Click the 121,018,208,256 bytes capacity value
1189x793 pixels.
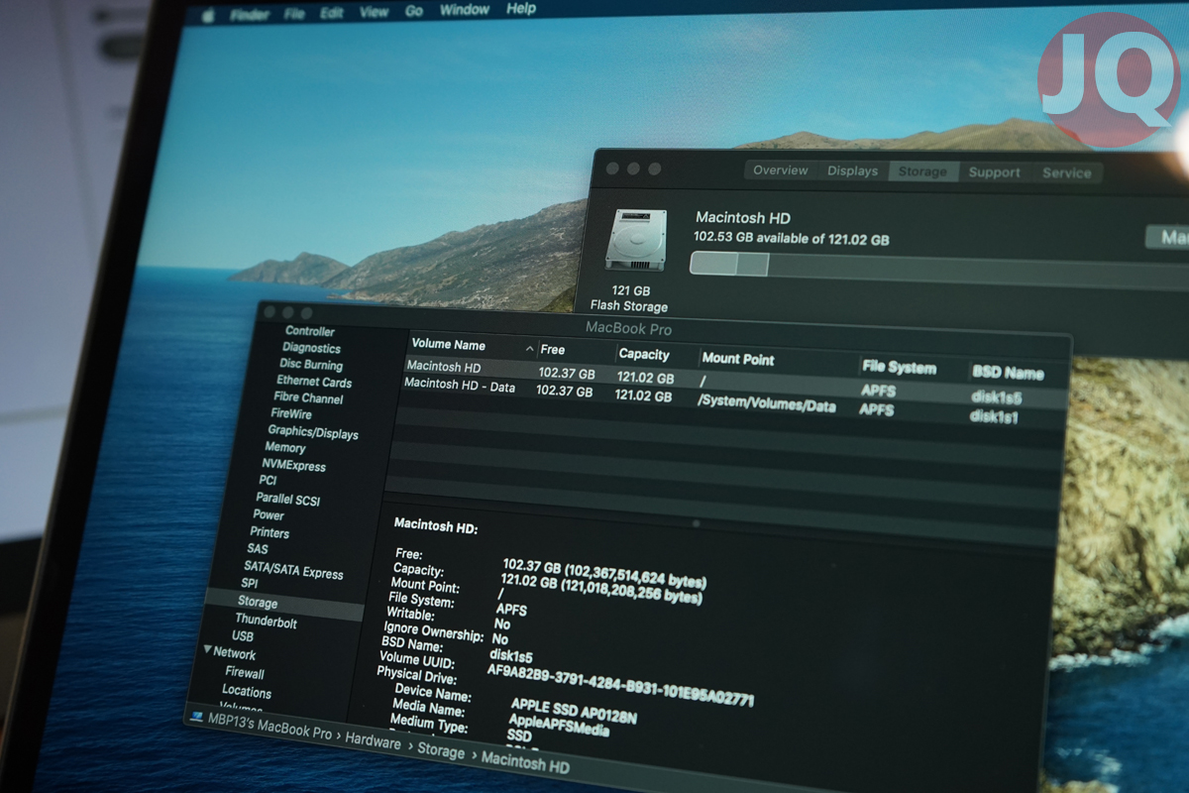click(x=634, y=592)
